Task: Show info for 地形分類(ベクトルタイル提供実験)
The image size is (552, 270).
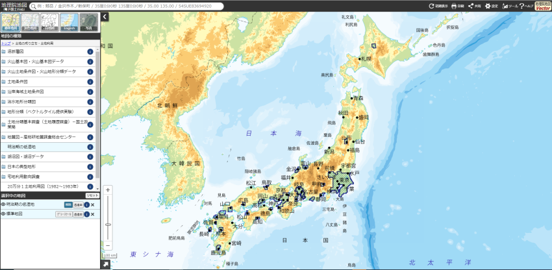Action: (x=90, y=112)
